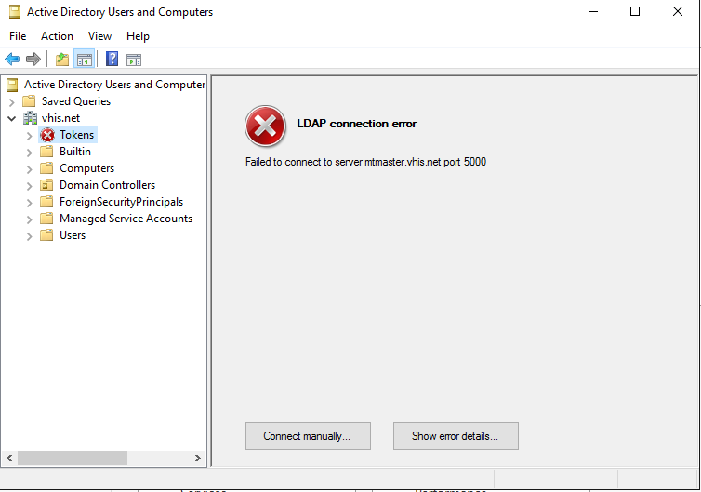Close the Active Directory window
Viewport: 701px width, 492px height.
678,12
